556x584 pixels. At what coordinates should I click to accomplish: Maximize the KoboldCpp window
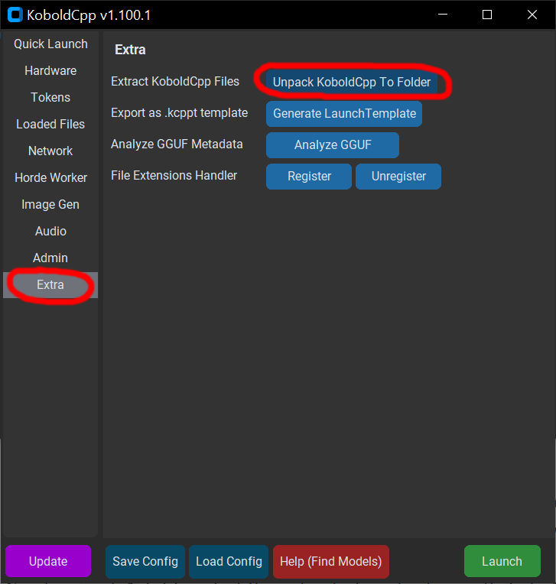click(487, 15)
